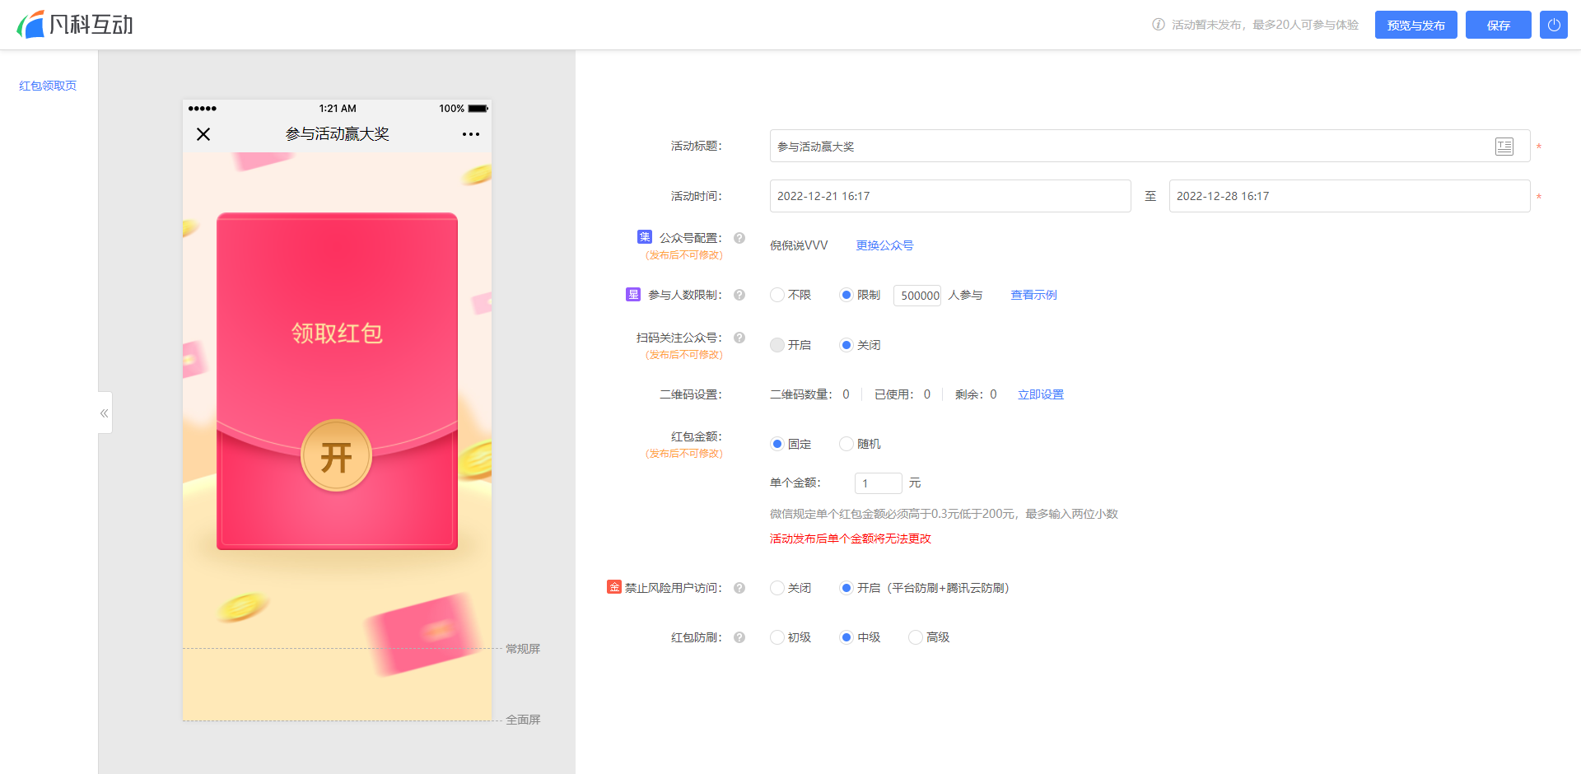Select 不限 for participant limit
Viewport: 1581px width, 774px height.
777,295
